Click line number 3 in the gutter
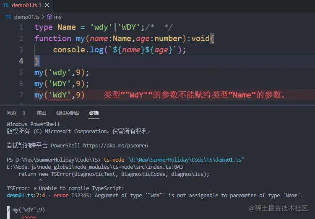Screen dimensions: 315x219 21,50
